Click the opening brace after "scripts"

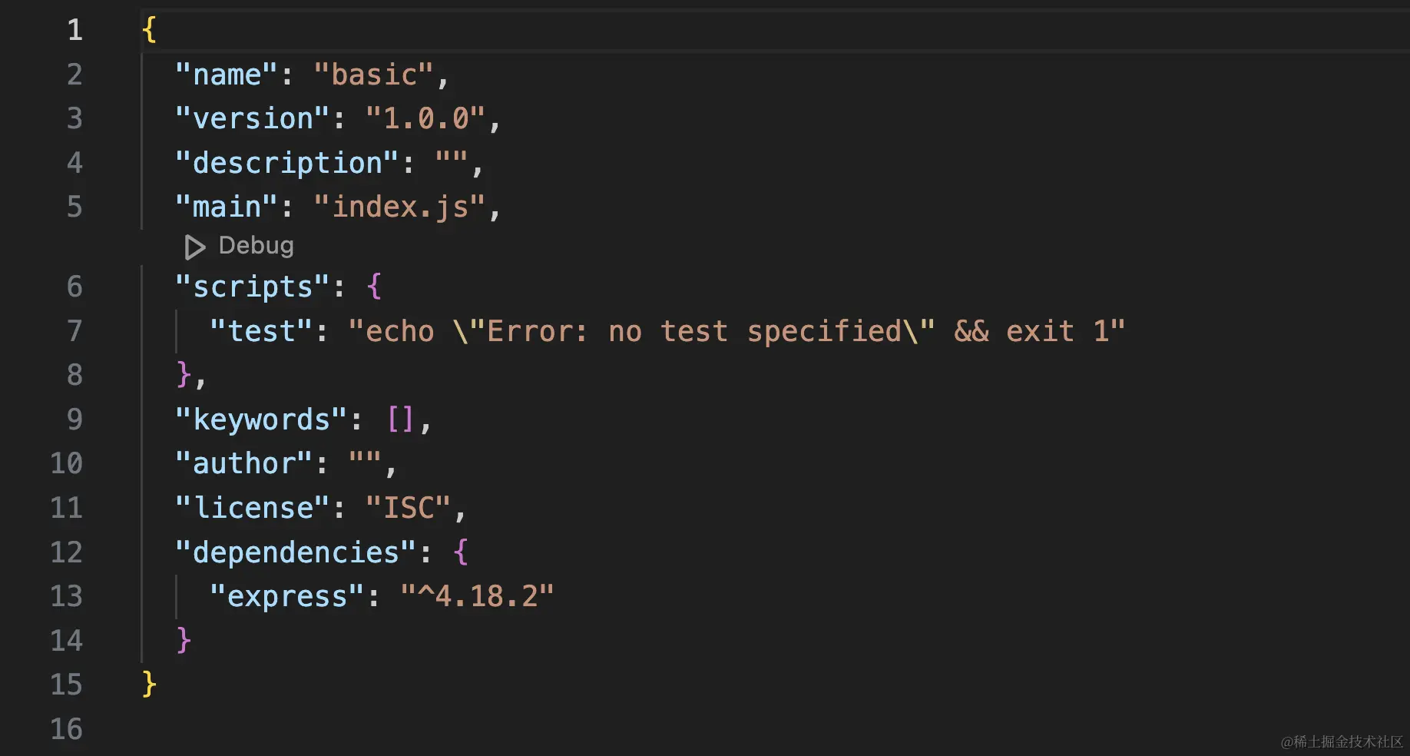coord(374,287)
